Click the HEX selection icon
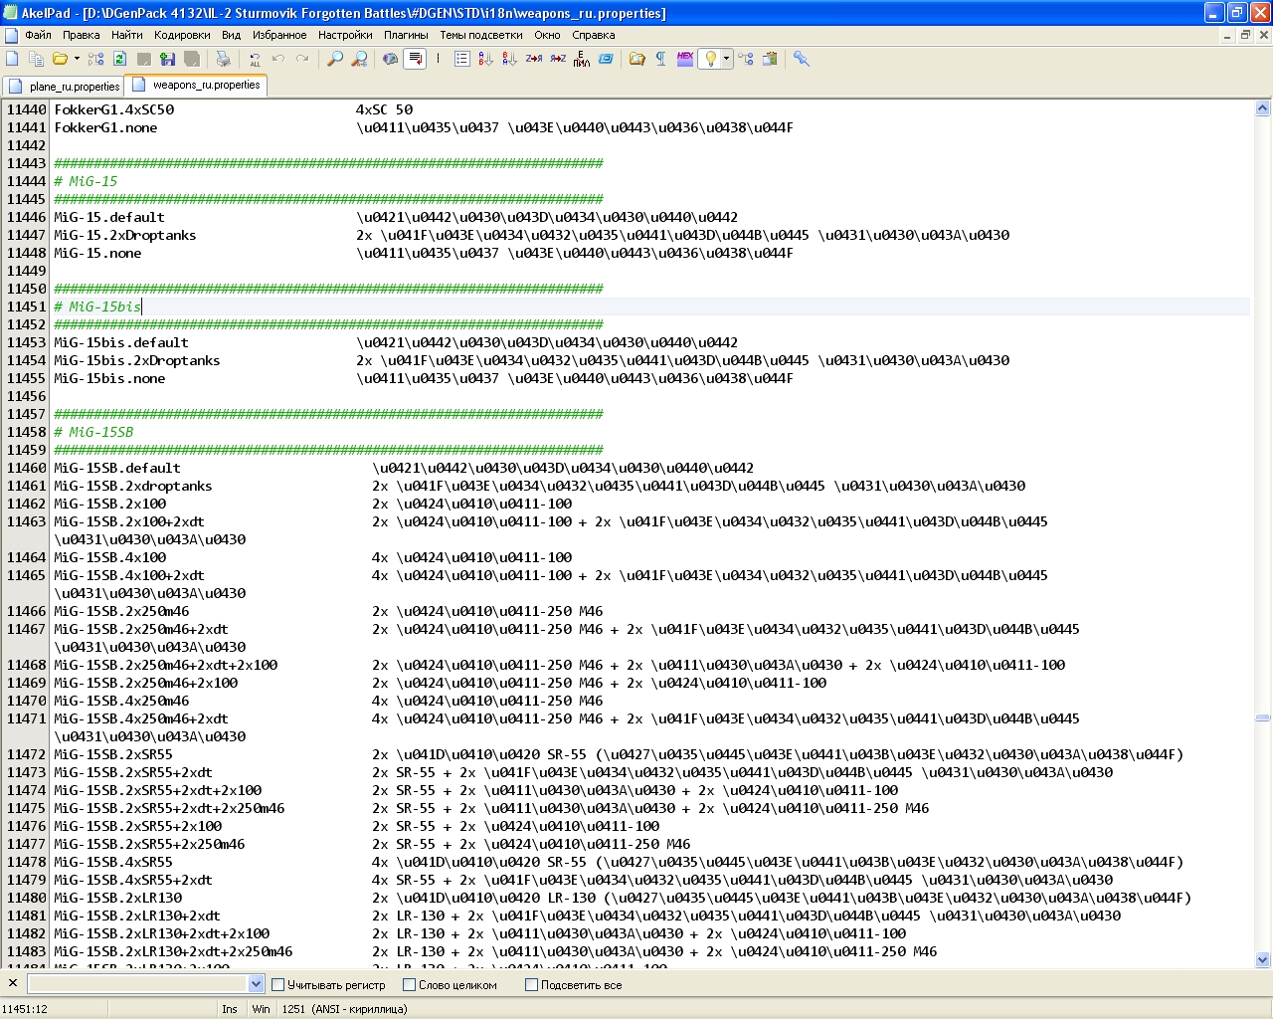The image size is (1273, 1019). pos(685,59)
